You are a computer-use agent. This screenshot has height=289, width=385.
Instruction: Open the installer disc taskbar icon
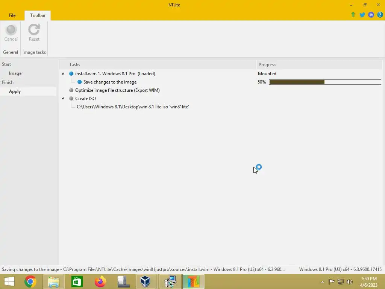(170, 281)
